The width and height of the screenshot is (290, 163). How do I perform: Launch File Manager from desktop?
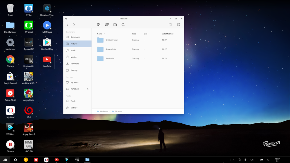point(10,27)
